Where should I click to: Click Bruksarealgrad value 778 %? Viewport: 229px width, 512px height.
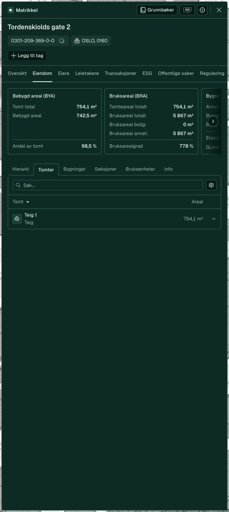coord(186,146)
